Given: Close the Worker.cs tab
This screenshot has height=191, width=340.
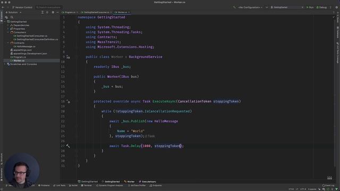Looking at the screenshot, I should coord(129,12).
